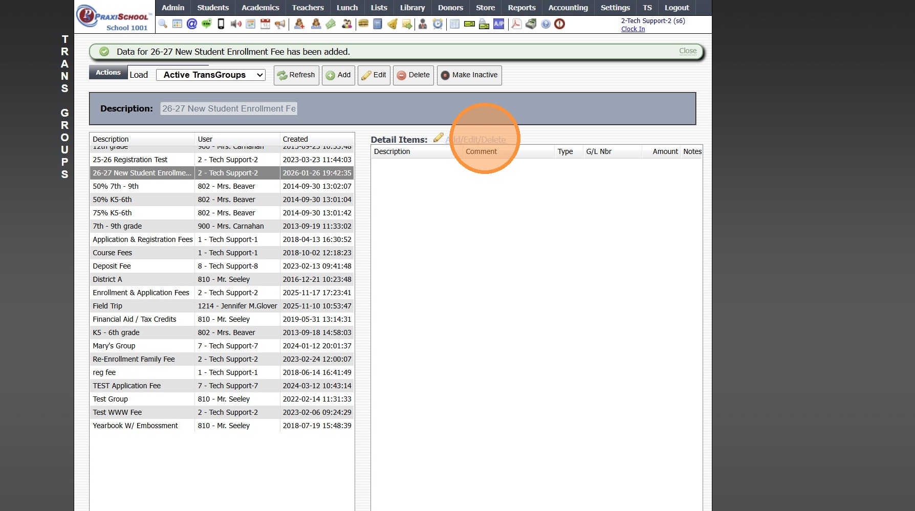Viewport: 915px width, 511px height.
Task: Click the Add button
Action: [338, 75]
